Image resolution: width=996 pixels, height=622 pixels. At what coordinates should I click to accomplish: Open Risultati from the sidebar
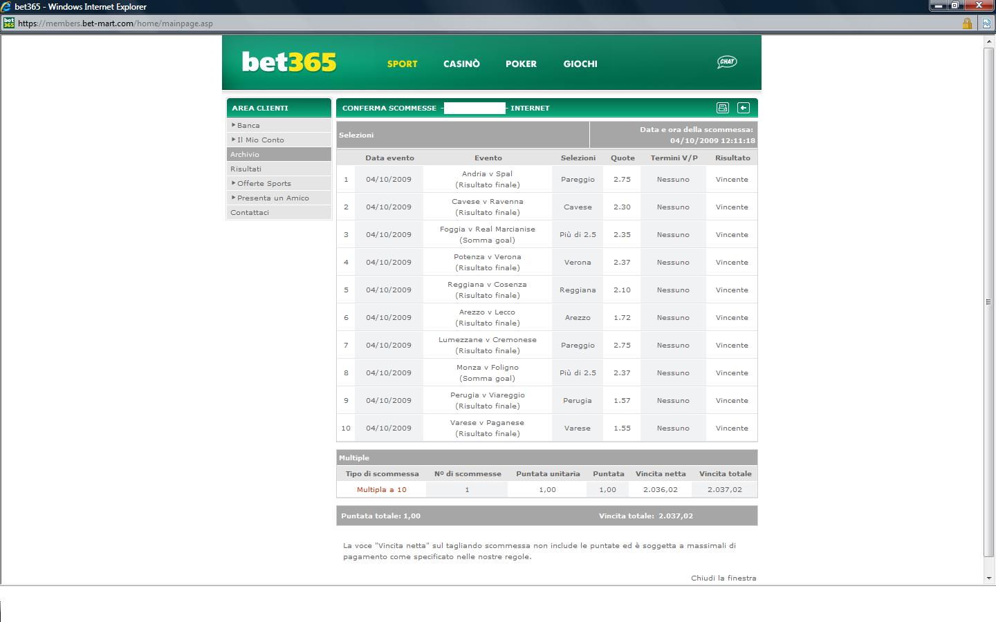[279, 169]
